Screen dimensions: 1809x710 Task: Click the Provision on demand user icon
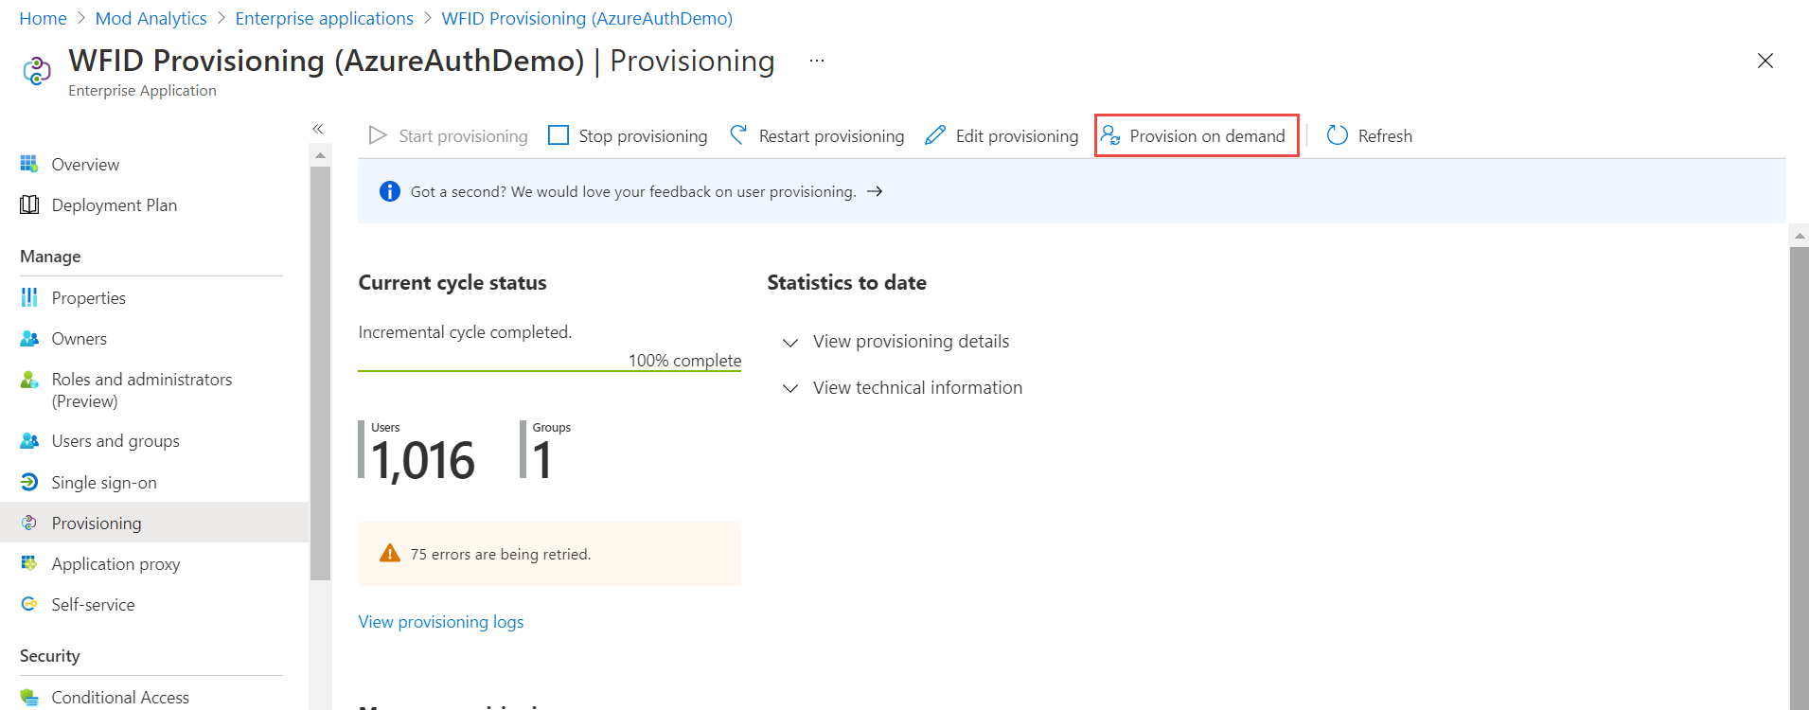(x=1110, y=135)
